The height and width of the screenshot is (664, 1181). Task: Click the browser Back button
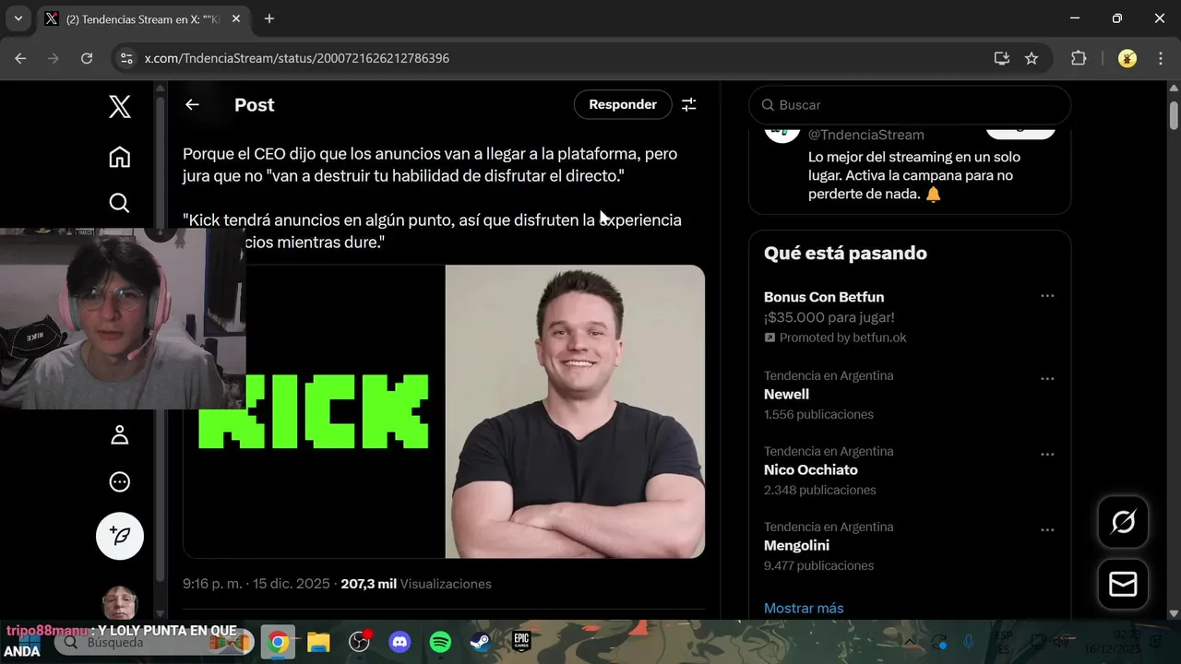click(x=20, y=58)
